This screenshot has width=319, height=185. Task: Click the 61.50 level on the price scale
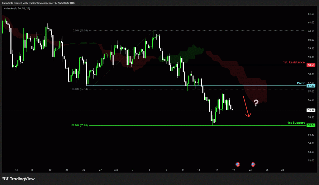(x=310, y=14)
